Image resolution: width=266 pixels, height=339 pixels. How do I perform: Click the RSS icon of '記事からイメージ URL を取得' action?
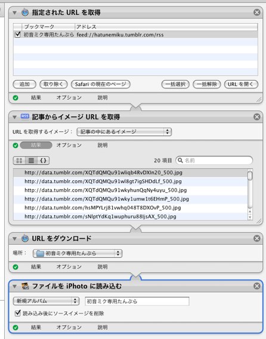pos(25,116)
